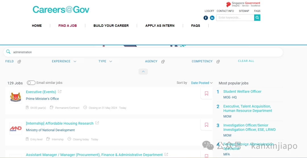Open the FIELD filter popup icon
This screenshot has height=158, width=307.
(19, 61)
